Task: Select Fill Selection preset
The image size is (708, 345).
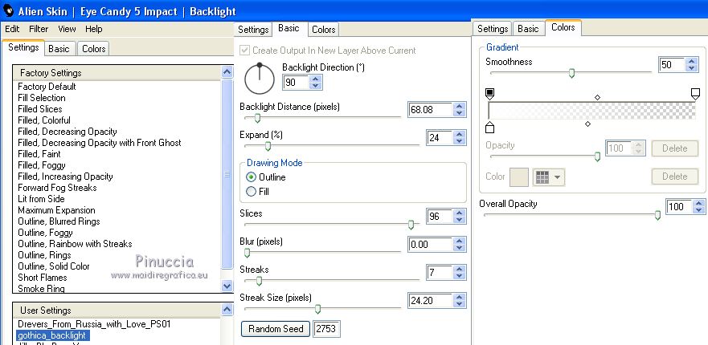Action: tap(42, 98)
